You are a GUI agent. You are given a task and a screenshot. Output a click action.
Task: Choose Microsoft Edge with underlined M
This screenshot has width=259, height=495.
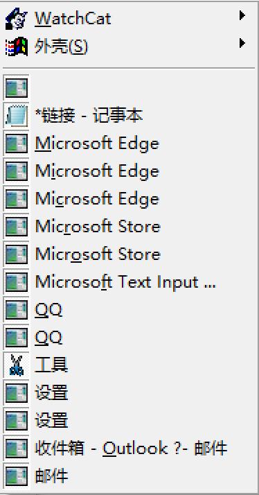tap(129, 144)
